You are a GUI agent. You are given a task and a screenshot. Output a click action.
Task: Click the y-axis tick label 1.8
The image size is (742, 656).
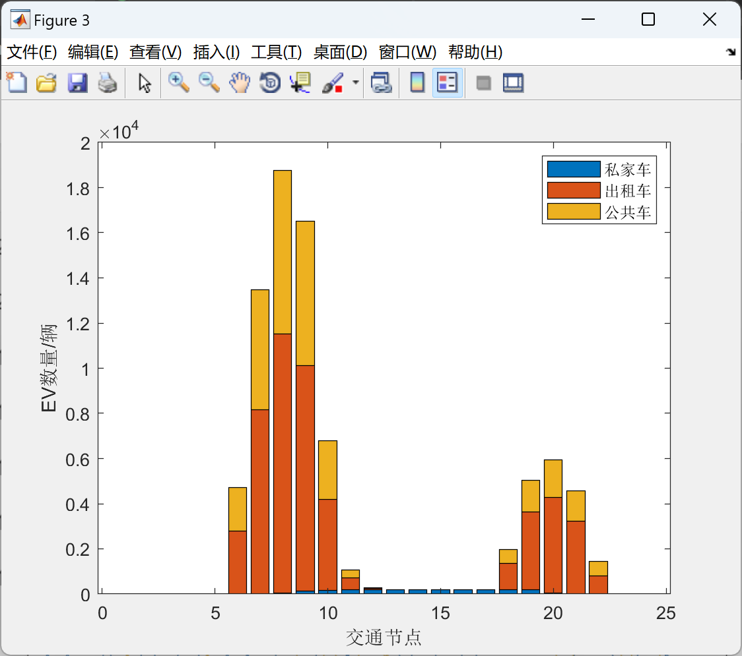coord(78,189)
